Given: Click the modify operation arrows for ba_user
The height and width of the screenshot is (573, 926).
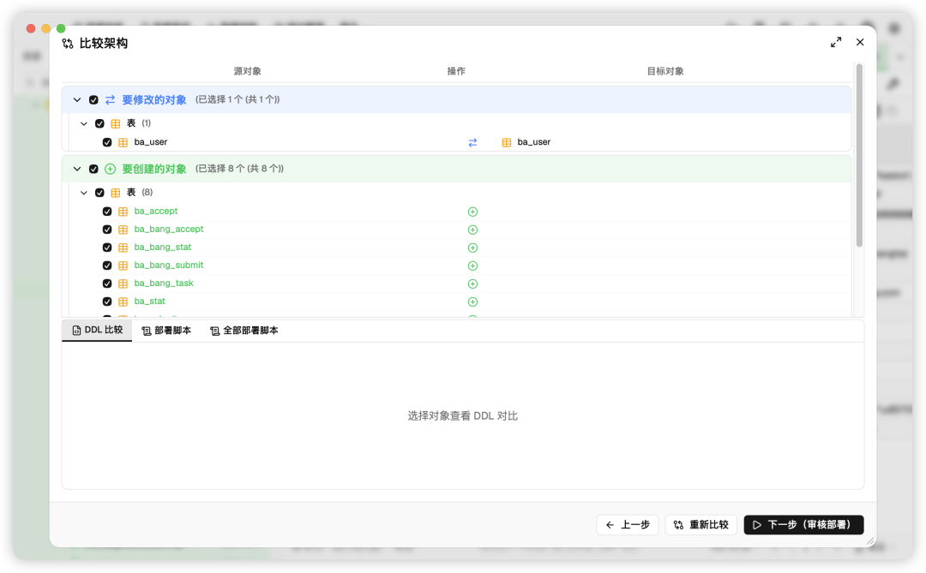Looking at the screenshot, I should pos(472,142).
